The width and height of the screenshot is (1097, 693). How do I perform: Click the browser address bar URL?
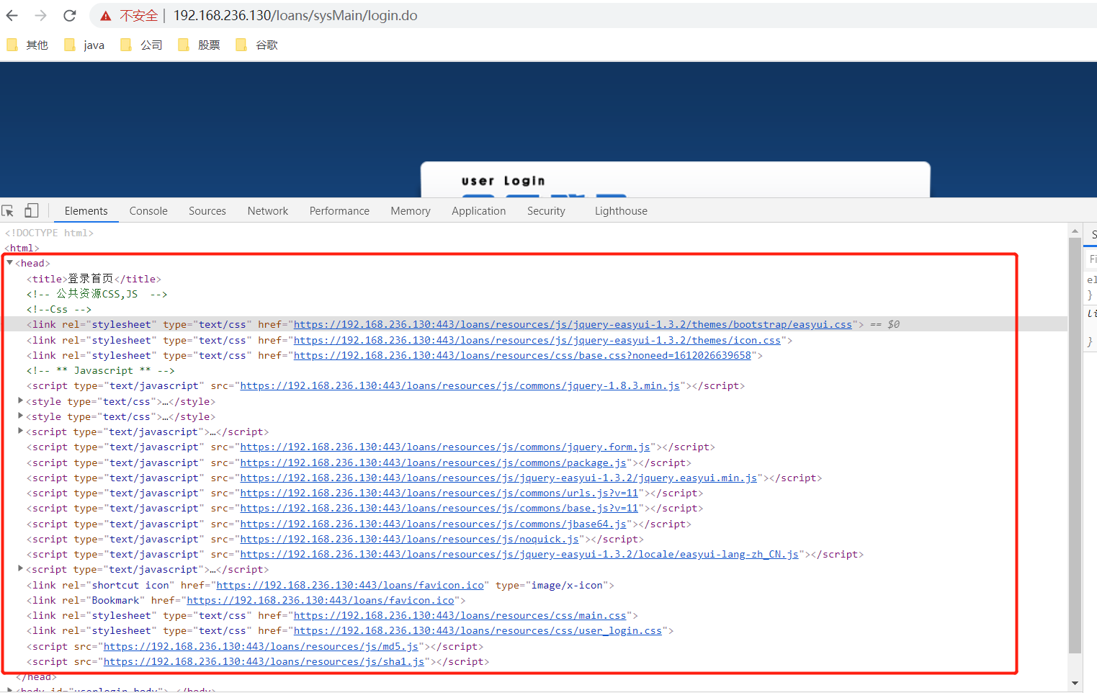coord(295,15)
